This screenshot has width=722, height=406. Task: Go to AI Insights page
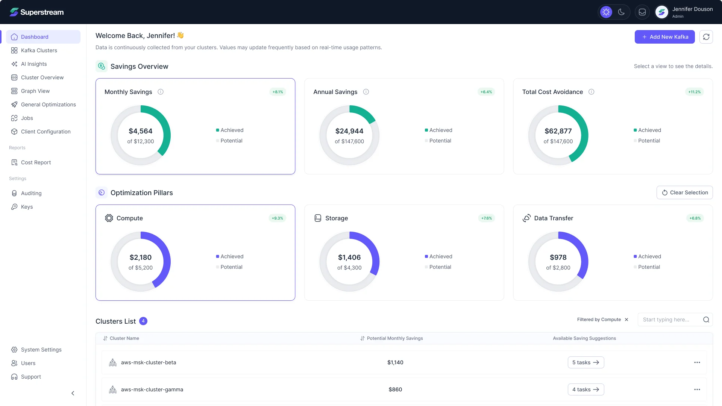pyautogui.click(x=43, y=64)
